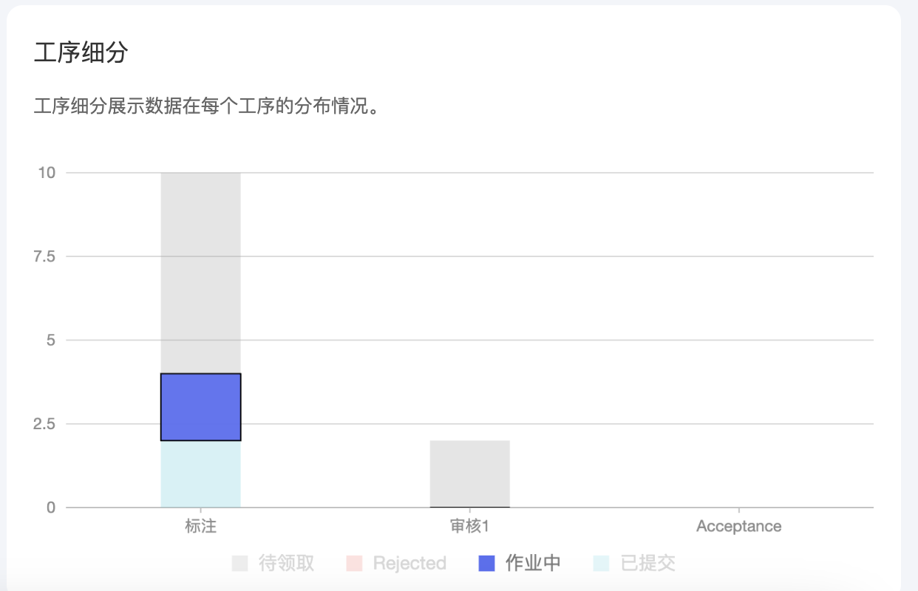Click the Acceptance x-axis label
This screenshot has width=918, height=591.
pyautogui.click(x=739, y=527)
